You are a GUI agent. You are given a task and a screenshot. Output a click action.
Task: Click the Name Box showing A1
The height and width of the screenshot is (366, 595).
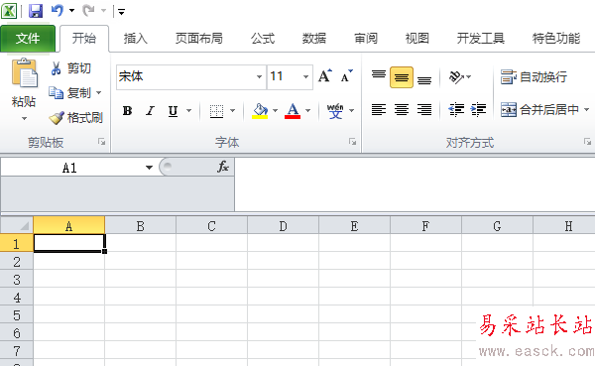point(70,168)
